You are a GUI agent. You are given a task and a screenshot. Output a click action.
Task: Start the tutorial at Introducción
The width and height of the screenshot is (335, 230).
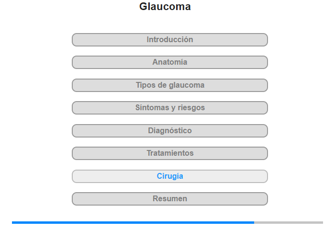[169, 40]
